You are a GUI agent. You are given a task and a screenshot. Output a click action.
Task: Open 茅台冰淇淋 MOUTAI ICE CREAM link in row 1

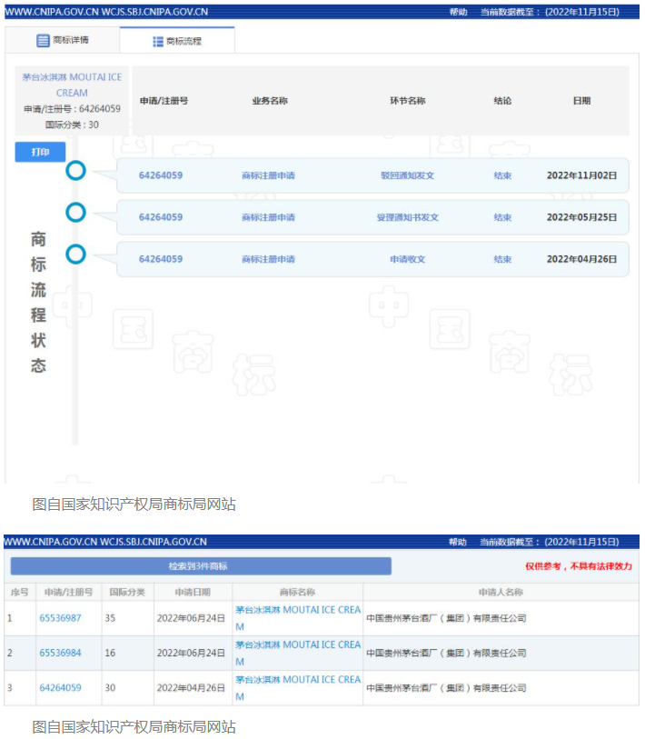tap(298, 618)
